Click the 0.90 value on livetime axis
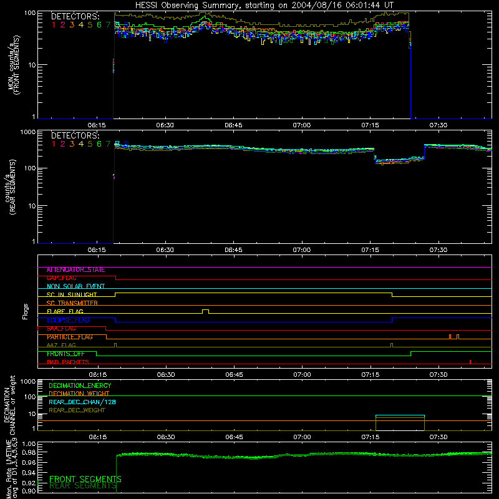 [x=29, y=492]
